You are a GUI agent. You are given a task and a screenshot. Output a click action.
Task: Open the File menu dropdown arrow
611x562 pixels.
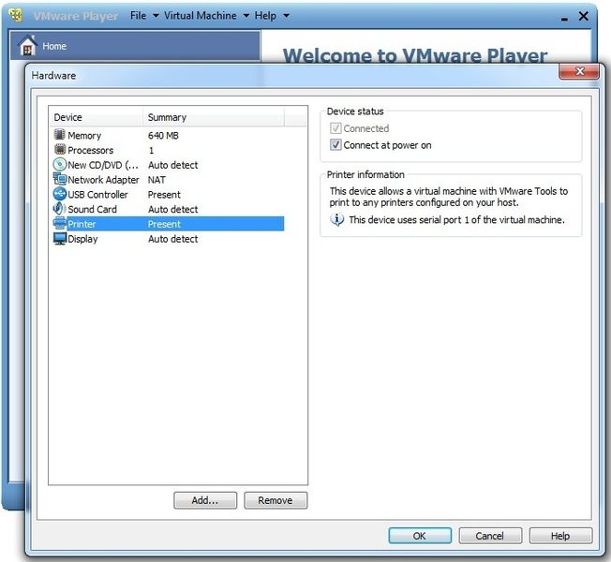click(156, 16)
